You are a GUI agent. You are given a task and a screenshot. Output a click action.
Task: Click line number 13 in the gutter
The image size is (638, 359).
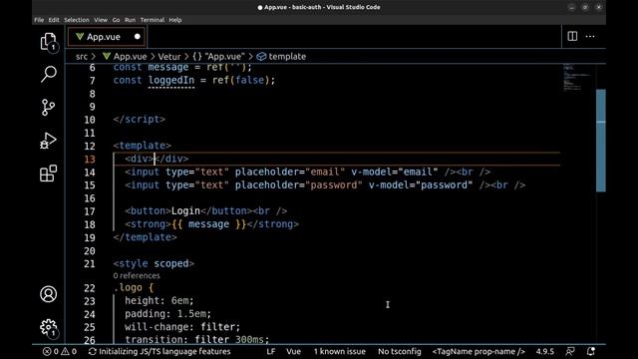click(90, 160)
